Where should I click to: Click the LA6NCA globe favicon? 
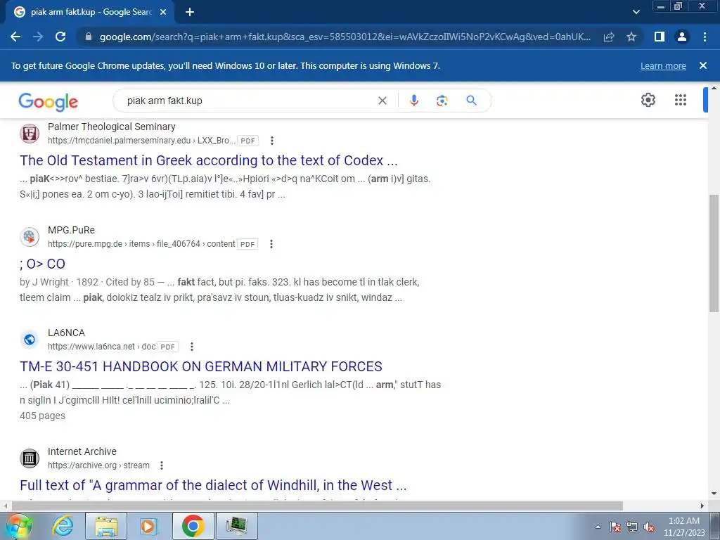[x=30, y=340]
